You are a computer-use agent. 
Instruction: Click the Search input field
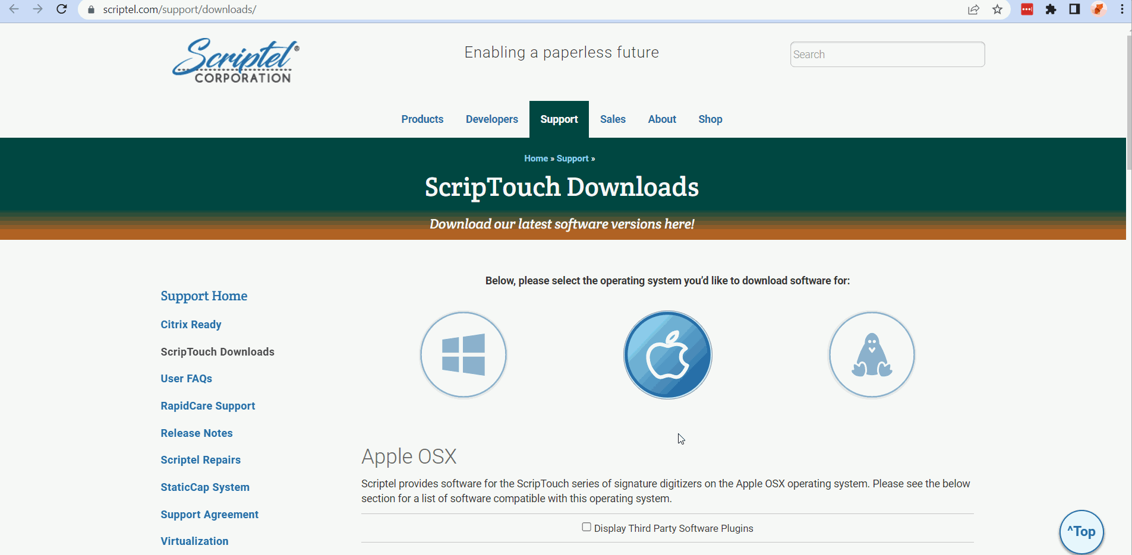tap(886, 54)
